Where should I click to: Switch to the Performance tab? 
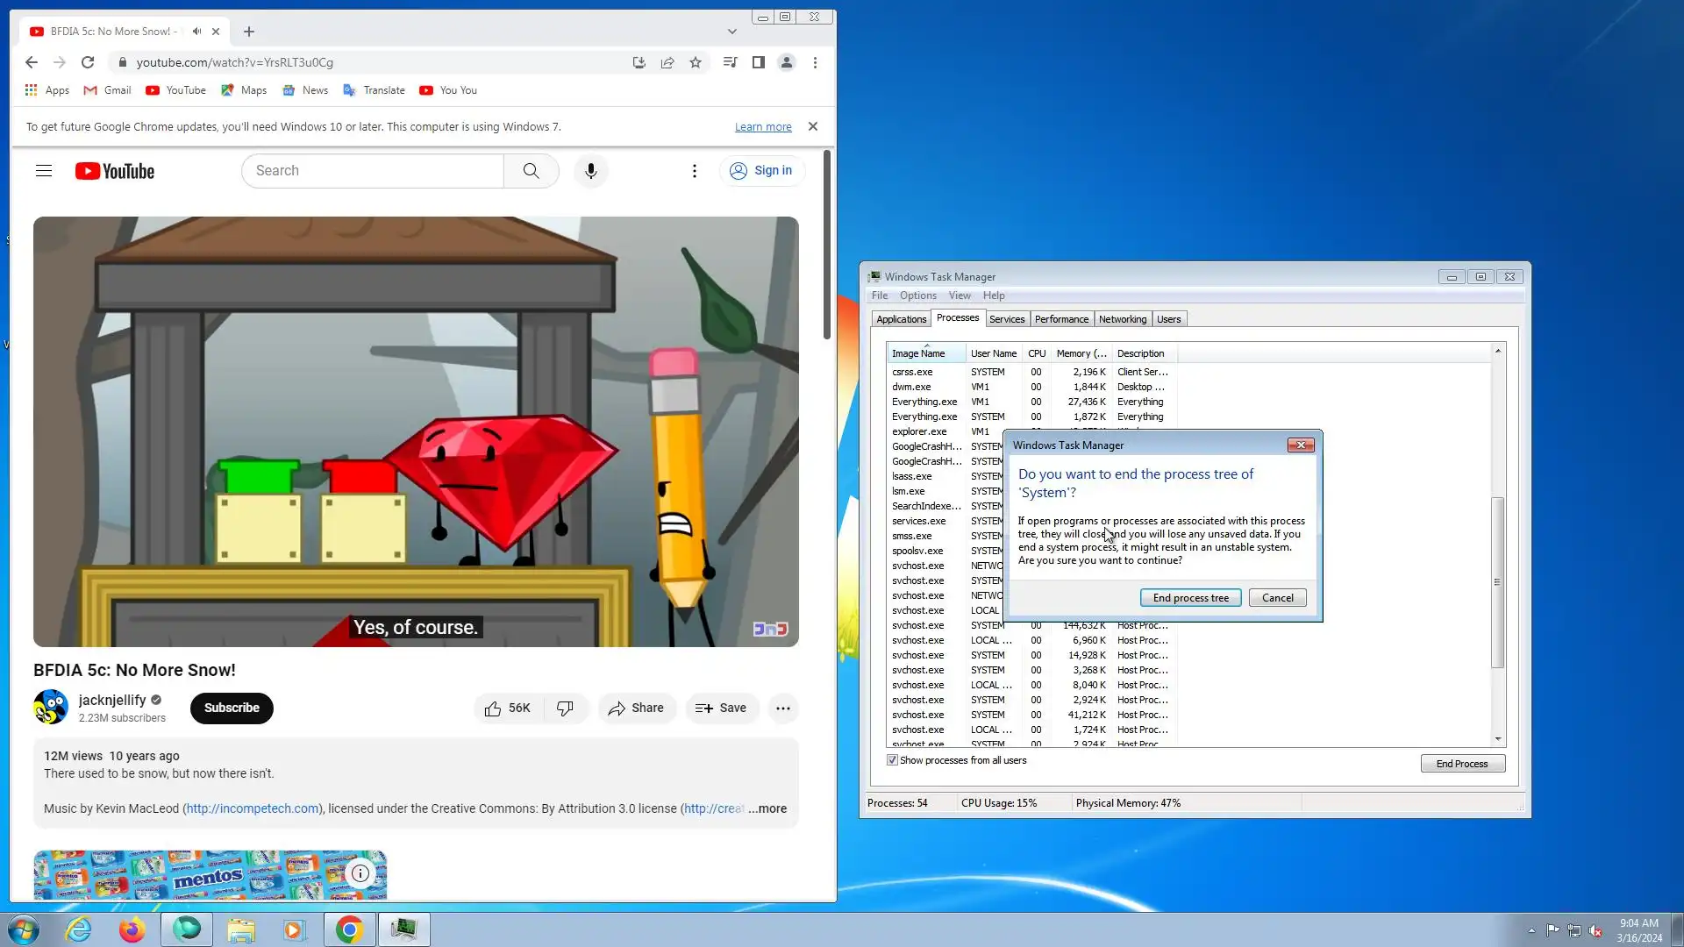click(1061, 319)
